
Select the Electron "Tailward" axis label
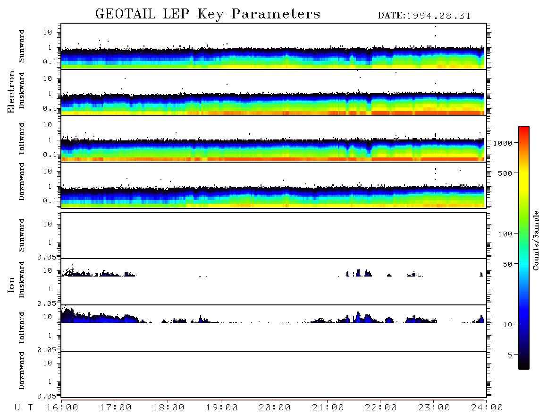click(x=22, y=139)
